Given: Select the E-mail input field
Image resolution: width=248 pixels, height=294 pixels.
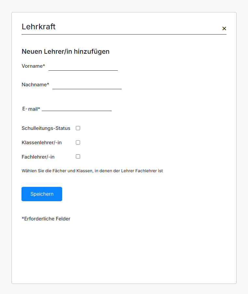Looking at the screenshot, I should (x=76, y=107).
